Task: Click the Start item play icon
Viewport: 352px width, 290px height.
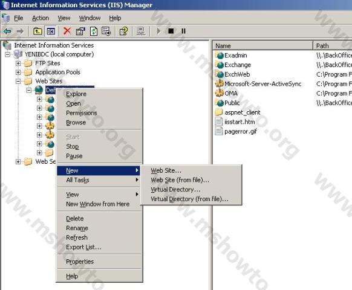Action: tap(158, 31)
